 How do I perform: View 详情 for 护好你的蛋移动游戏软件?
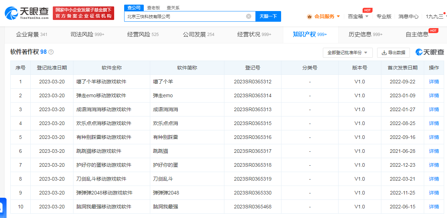434,165
